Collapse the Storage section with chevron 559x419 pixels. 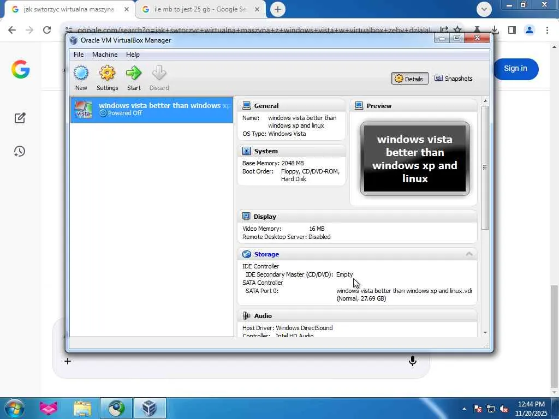tap(469, 254)
